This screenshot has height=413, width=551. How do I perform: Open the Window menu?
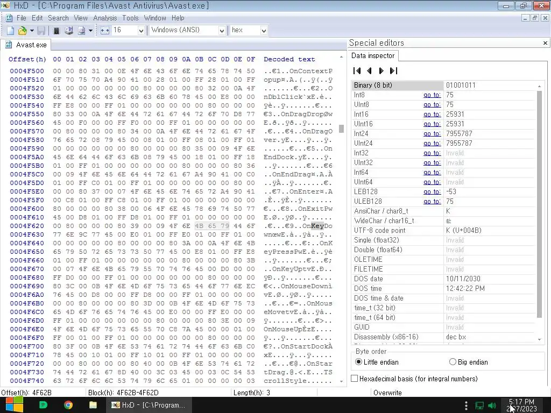[155, 18]
